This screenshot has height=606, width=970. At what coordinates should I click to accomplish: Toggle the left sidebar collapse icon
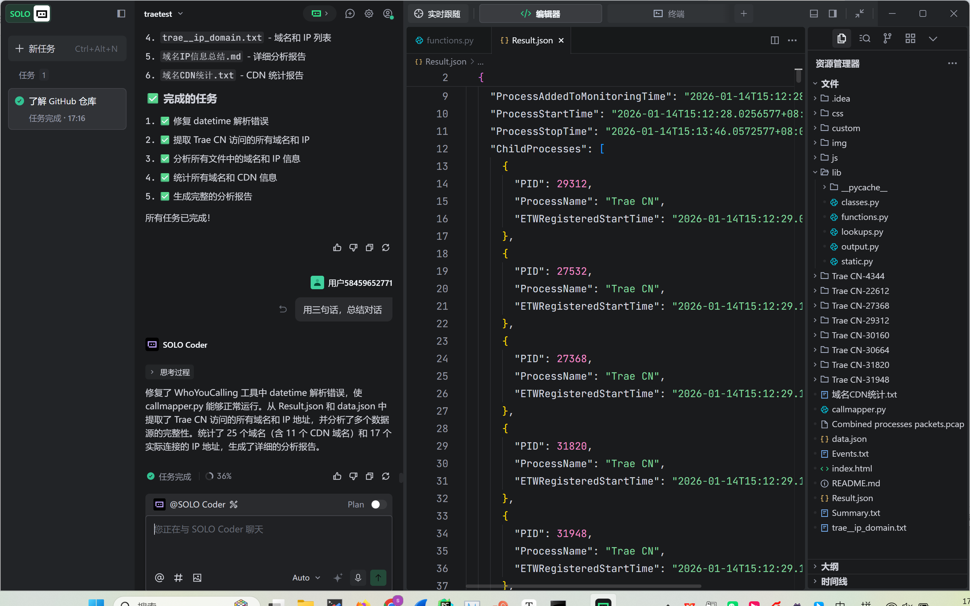click(121, 14)
